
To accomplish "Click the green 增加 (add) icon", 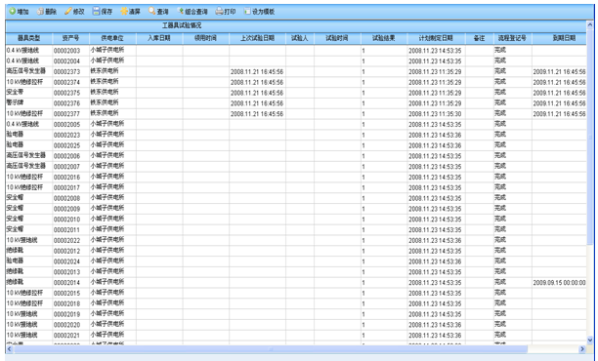I will click(13, 12).
